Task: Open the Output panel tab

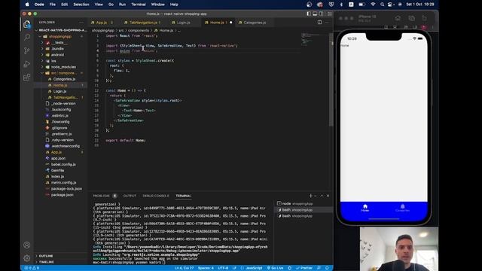Action: click(x=130, y=196)
